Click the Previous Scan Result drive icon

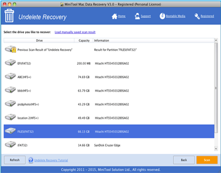coord(10,49)
